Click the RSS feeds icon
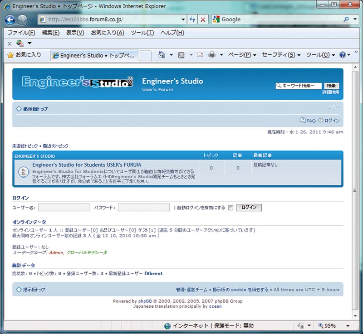 (181, 55)
